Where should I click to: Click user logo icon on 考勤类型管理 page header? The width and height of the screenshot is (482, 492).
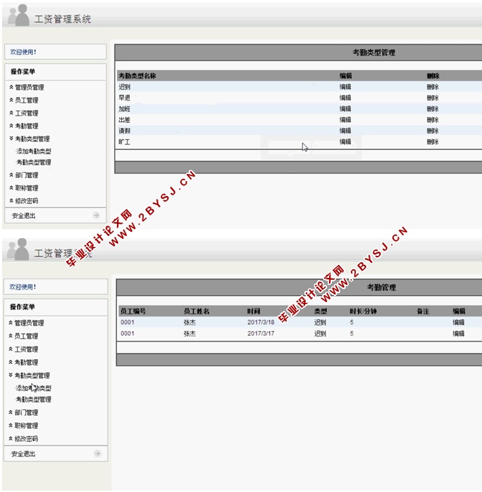(x=19, y=15)
